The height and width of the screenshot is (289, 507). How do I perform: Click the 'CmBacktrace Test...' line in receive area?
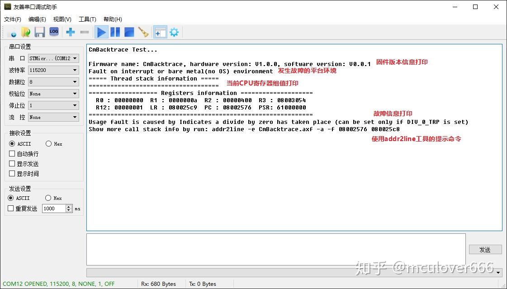[123, 50]
